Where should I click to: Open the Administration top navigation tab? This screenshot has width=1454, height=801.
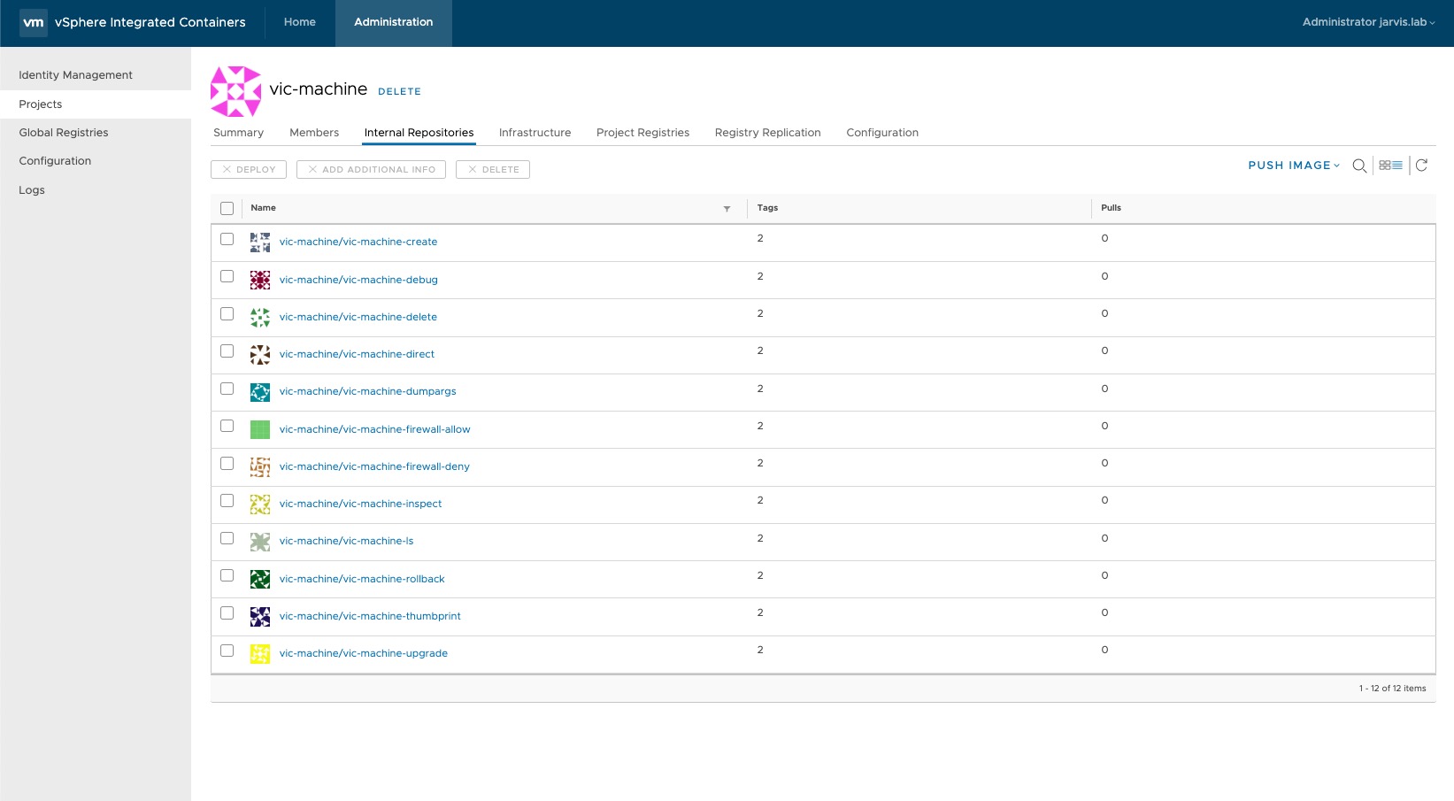394,22
